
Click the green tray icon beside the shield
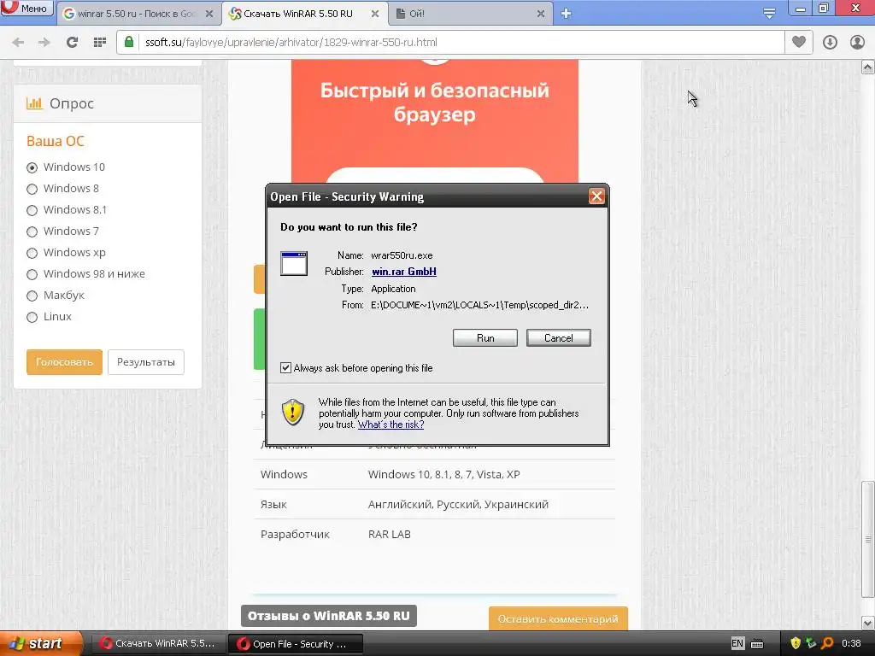pyautogui.click(x=811, y=643)
